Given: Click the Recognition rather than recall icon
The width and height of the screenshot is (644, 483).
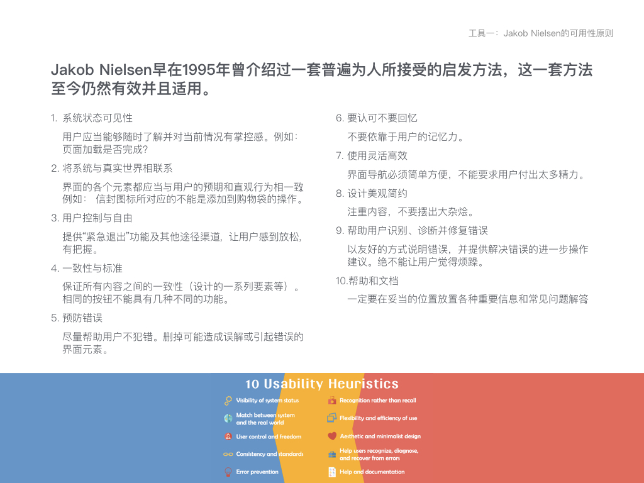Looking at the screenshot, I should click(x=332, y=401).
